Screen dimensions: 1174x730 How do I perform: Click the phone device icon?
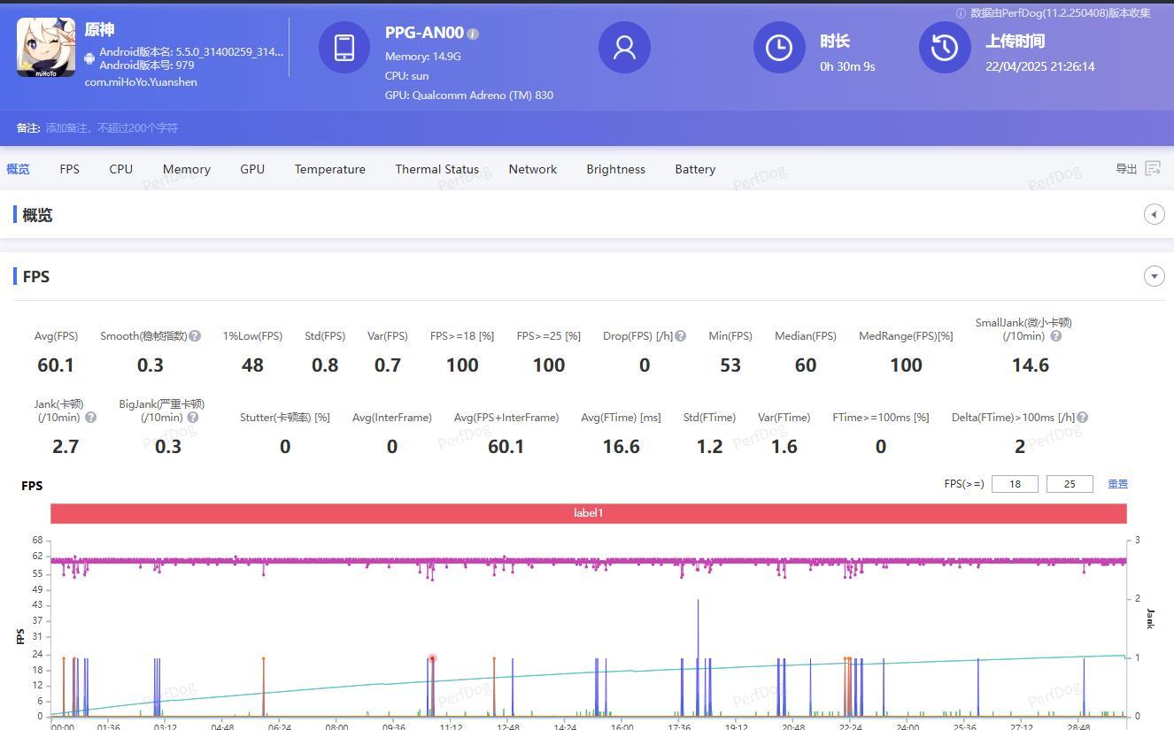pyautogui.click(x=344, y=47)
